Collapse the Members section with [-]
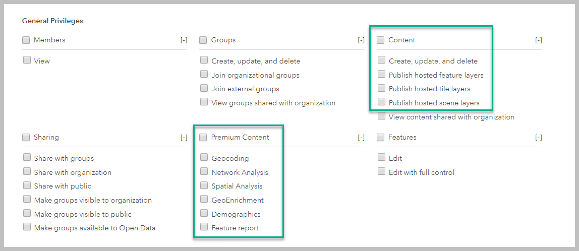Viewport: 579px width, 251px height. click(184, 40)
